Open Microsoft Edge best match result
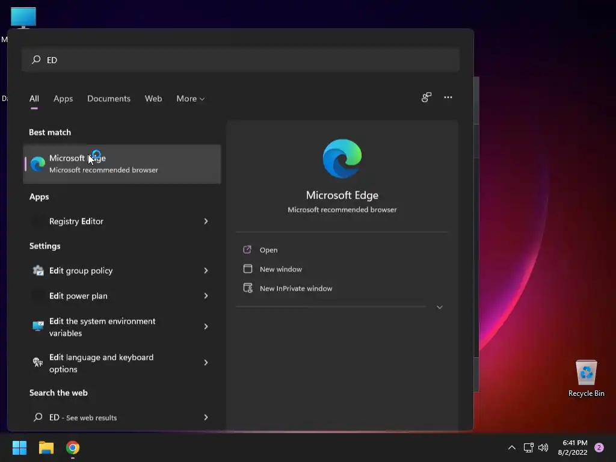The image size is (616, 462). [122, 164]
